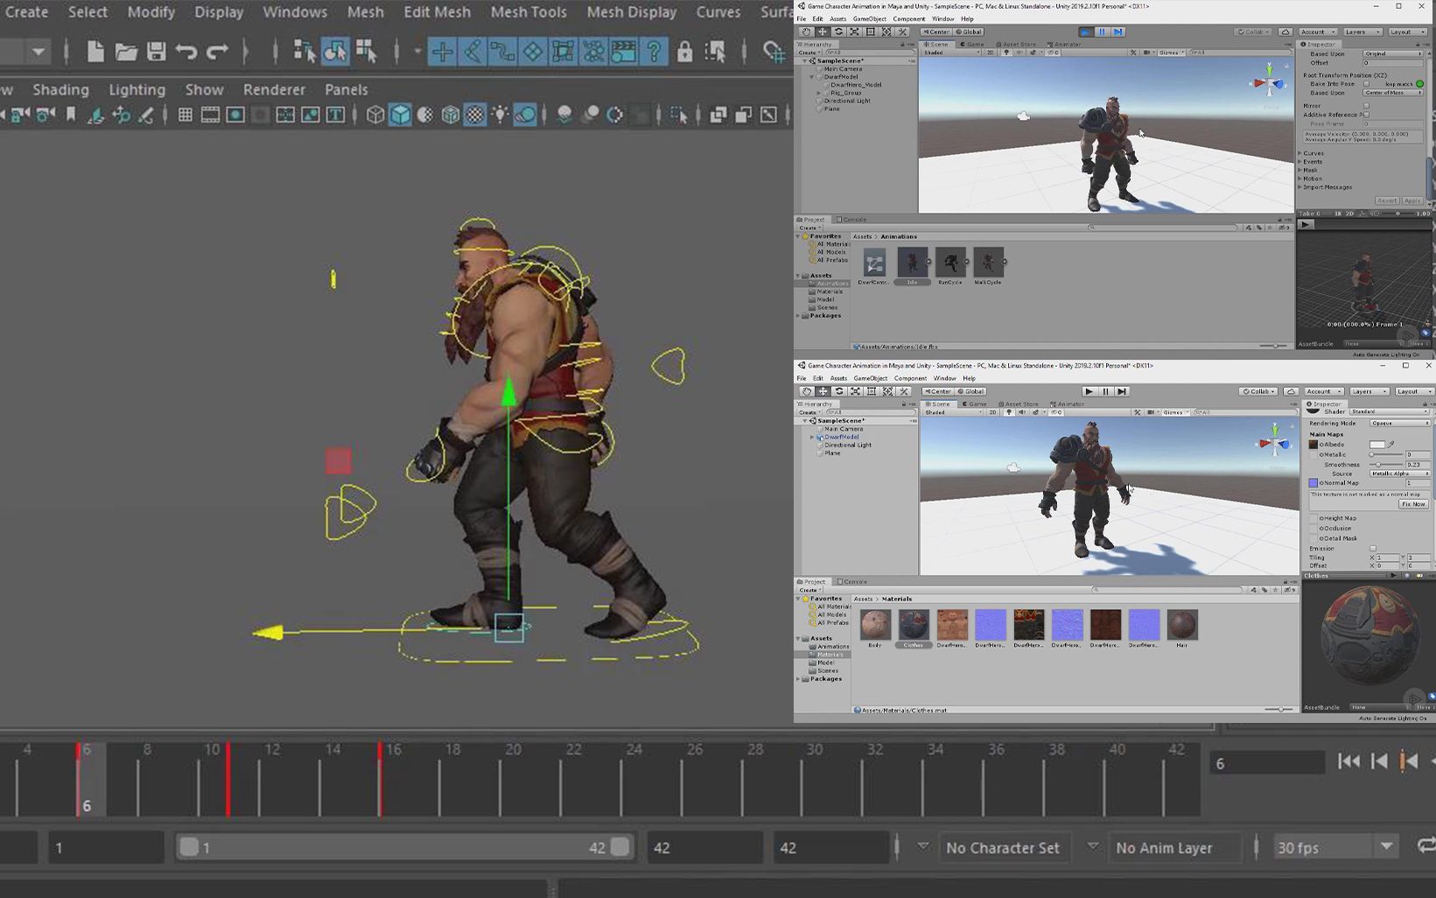Screen dimensions: 1436x898
Task: Open the search field icon in Unity Project panel
Action: pos(1091,226)
